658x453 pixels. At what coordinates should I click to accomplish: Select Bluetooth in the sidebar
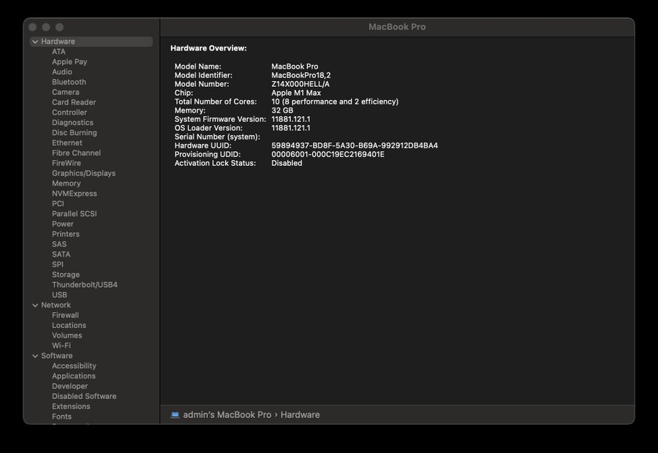pyautogui.click(x=69, y=83)
